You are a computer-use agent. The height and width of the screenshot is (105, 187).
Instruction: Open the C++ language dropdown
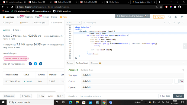(74, 23)
